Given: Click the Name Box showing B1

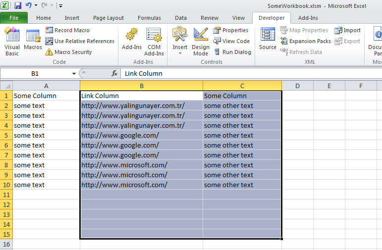Looking at the screenshot, I should pos(35,74).
